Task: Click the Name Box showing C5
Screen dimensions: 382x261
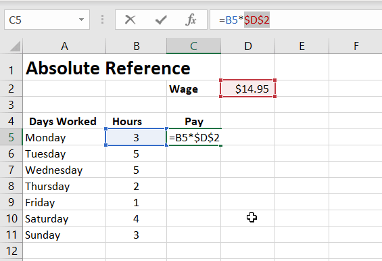Action: [47, 20]
